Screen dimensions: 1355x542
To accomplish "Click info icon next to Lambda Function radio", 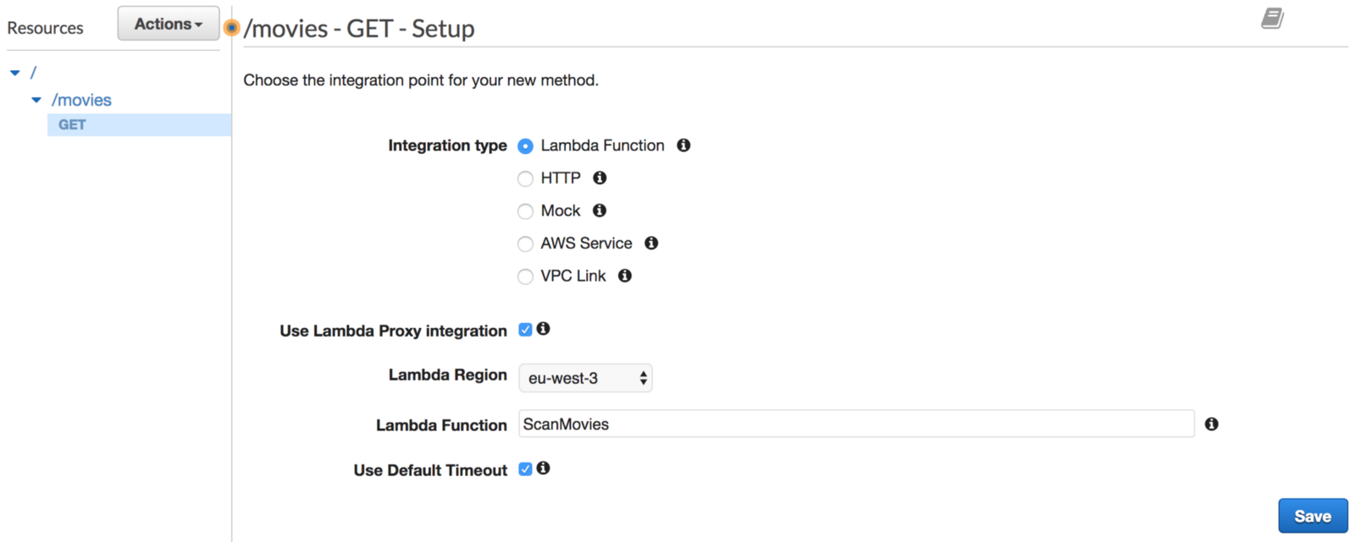I will (x=683, y=145).
